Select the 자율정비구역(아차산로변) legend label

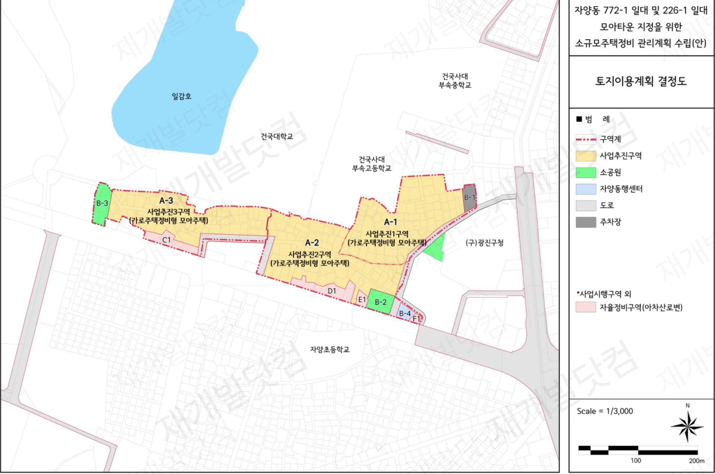[x=641, y=307]
